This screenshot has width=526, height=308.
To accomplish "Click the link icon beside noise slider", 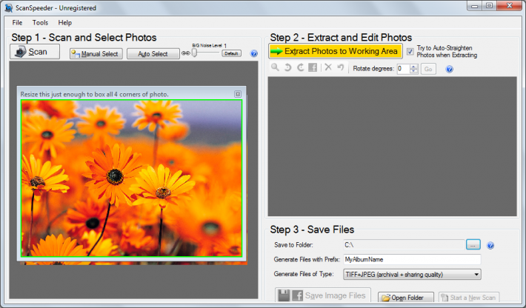I will (x=185, y=53).
